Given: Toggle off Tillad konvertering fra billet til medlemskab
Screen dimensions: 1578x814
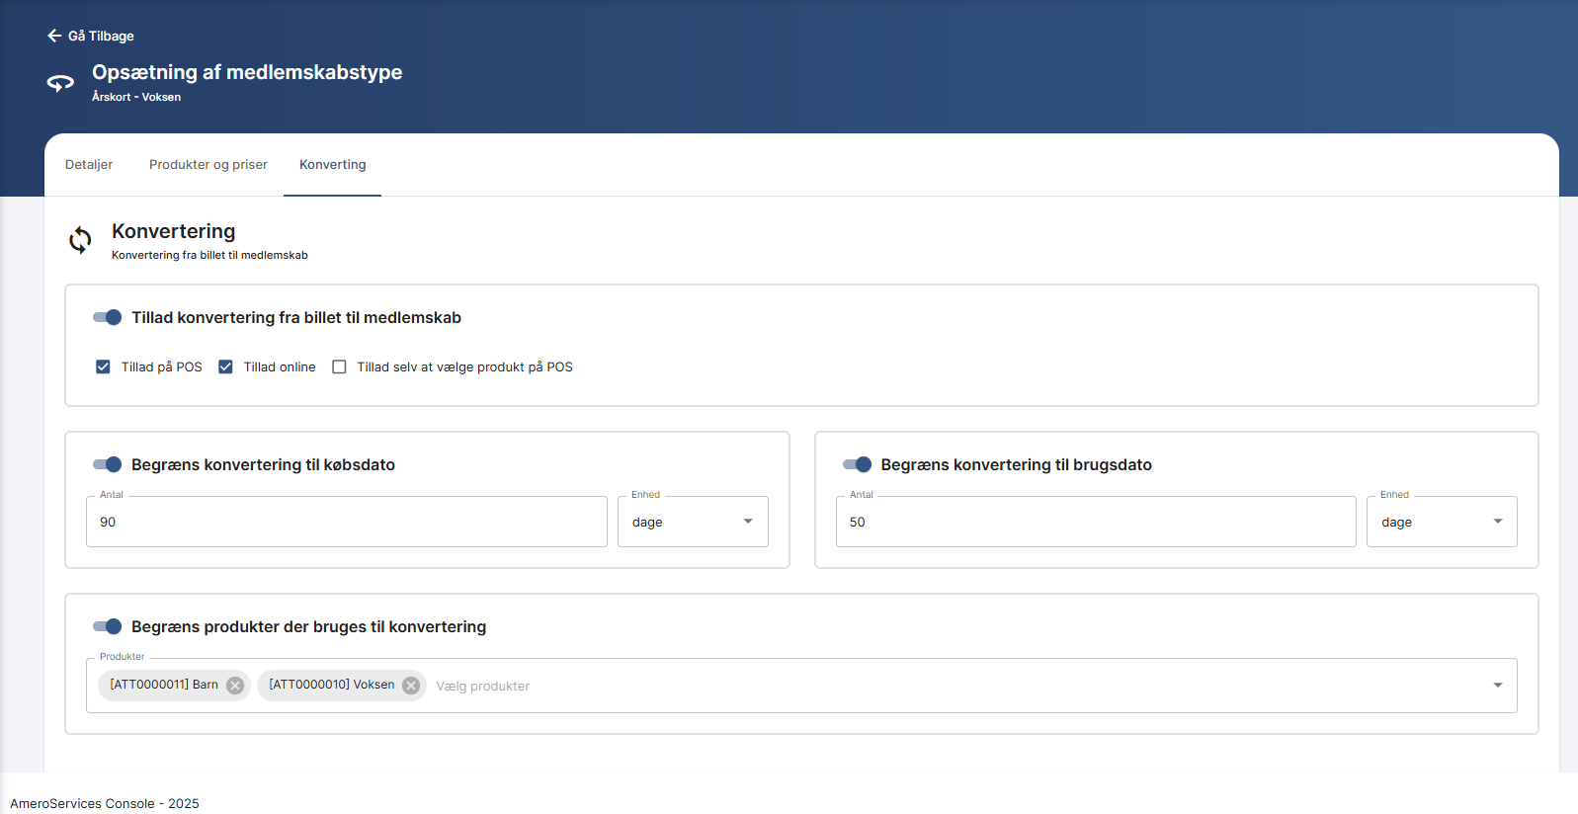Looking at the screenshot, I should (107, 317).
